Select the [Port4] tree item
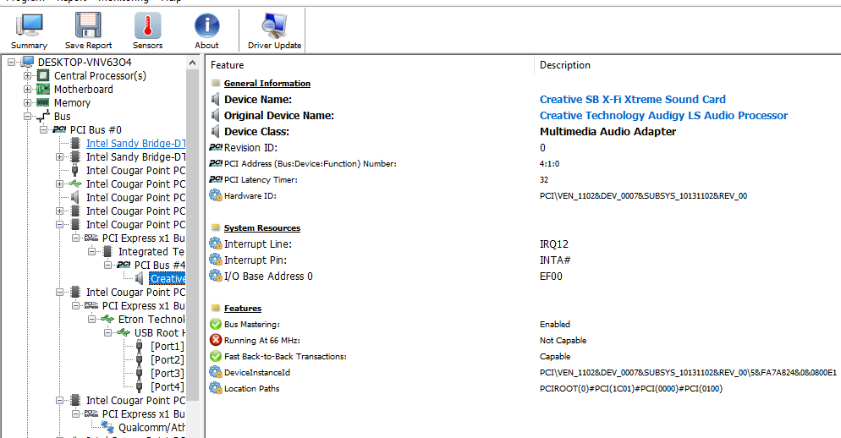 click(x=167, y=386)
